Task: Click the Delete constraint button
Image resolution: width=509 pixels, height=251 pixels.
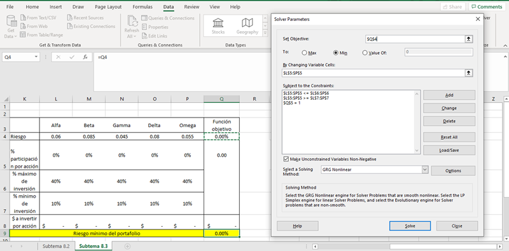Action: coord(449,121)
